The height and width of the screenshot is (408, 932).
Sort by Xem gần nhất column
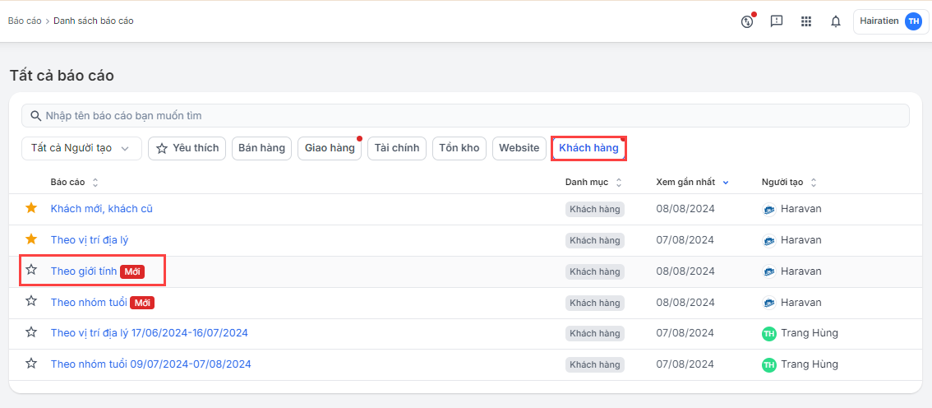[x=693, y=183]
